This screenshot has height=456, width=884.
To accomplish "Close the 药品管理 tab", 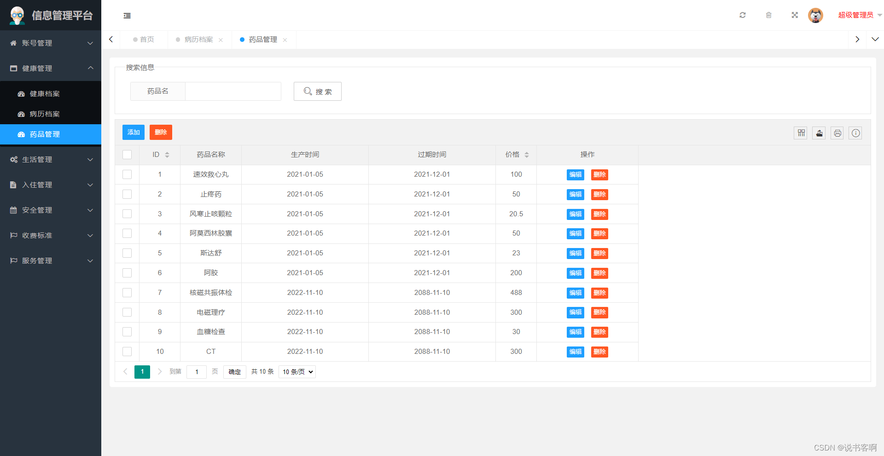I will 285,40.
